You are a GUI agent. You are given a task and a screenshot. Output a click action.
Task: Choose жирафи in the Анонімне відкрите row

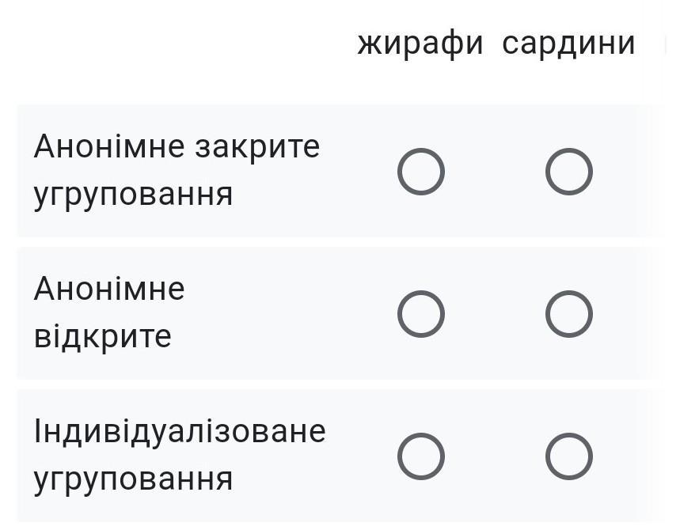pos(420,314)
